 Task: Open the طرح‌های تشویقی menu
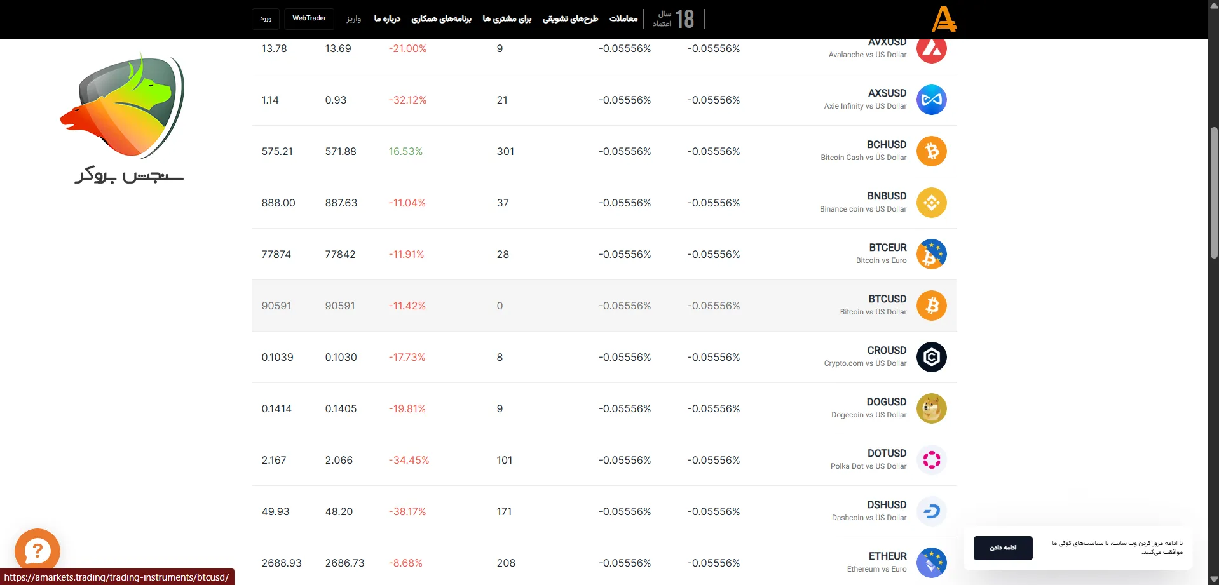(570, 18)
